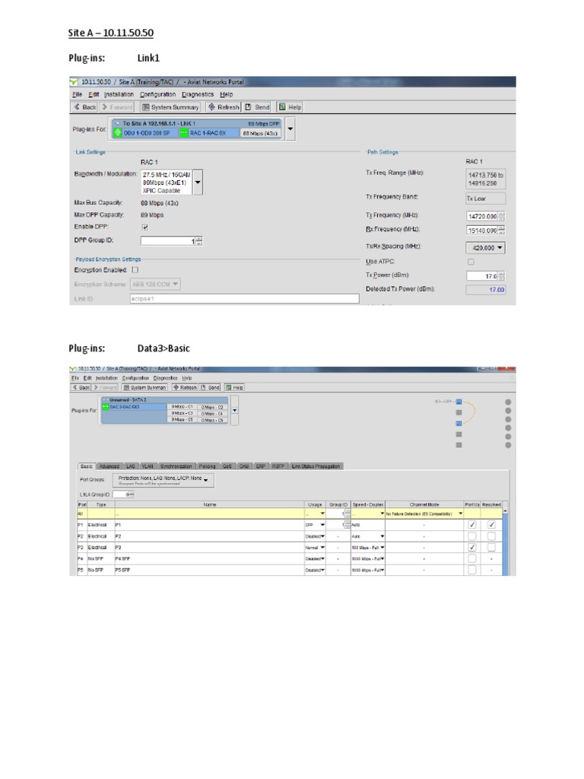The image size is (584, 779).
Task: Send changes in the DATA 3 window
Action: [x=210, y=387]
